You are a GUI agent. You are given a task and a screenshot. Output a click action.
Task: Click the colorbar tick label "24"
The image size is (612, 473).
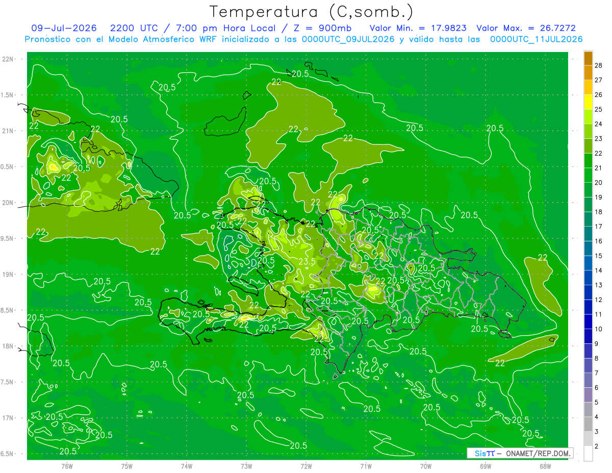click(599, 124)
